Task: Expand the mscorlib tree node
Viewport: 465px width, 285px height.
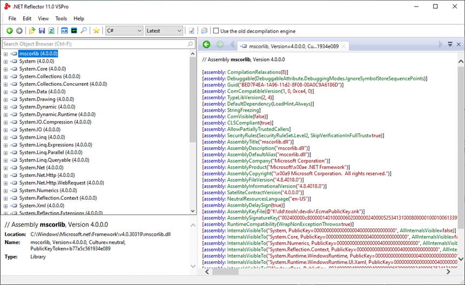Action: [x=5, y=54]
